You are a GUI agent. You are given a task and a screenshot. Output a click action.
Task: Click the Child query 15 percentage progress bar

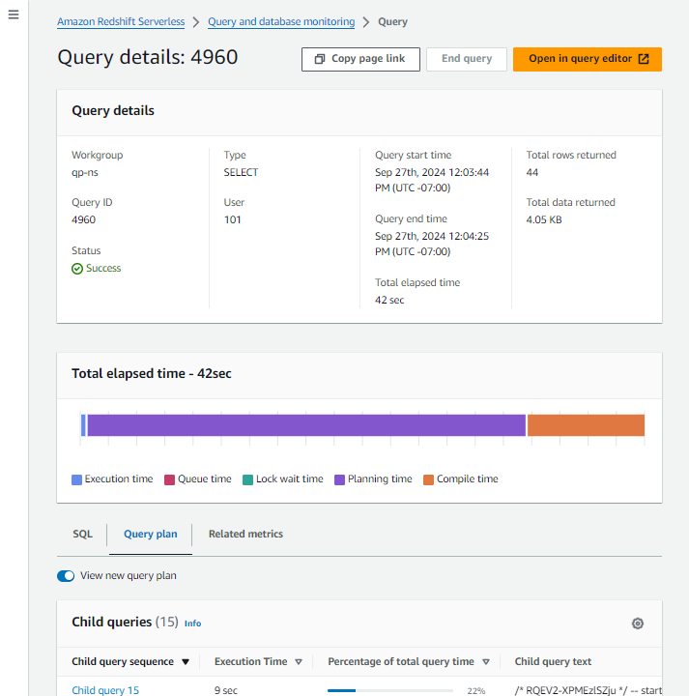tap(390, 690)
